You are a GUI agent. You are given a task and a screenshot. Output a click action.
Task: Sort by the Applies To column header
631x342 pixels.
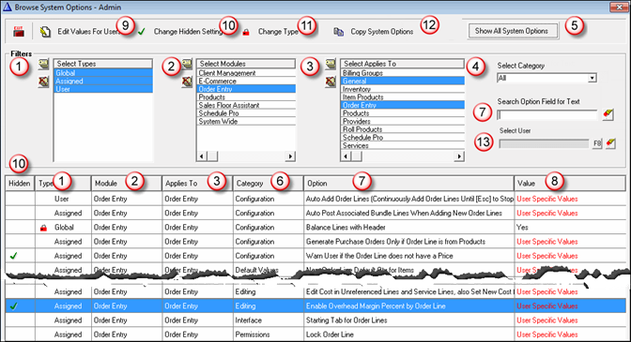[197, 184]
